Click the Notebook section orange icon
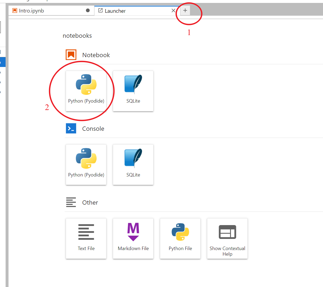 coord(71,55)
